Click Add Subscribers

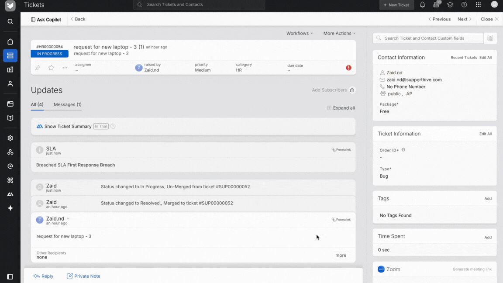coord(329,90)
